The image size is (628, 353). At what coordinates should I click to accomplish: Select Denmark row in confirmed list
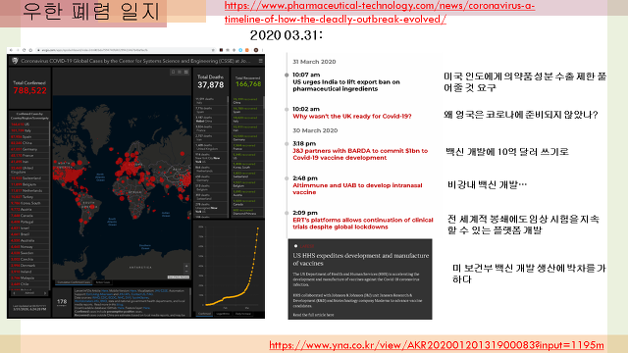click(29, 266)
